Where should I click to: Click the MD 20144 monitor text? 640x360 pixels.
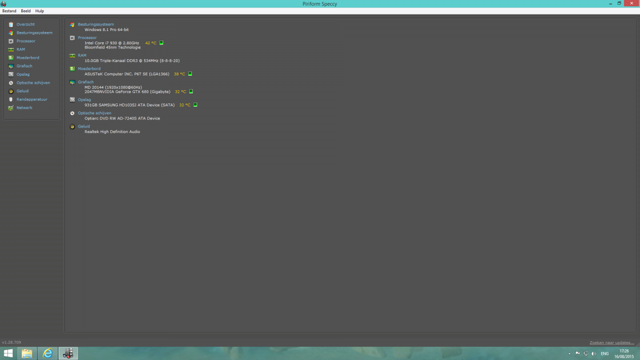click(x=113, y=87)
